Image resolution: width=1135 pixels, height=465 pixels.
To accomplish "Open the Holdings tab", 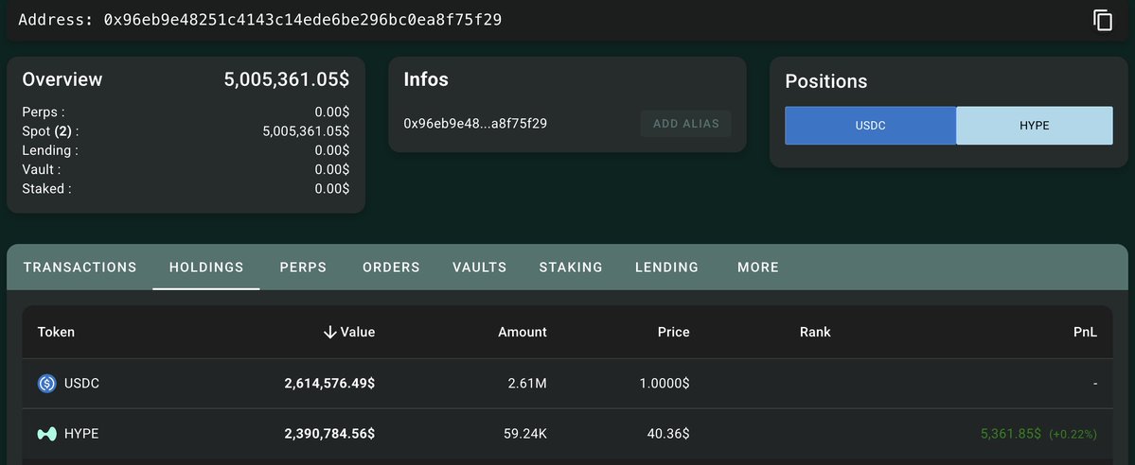I will pyautogui.click(x=206, y=267).
